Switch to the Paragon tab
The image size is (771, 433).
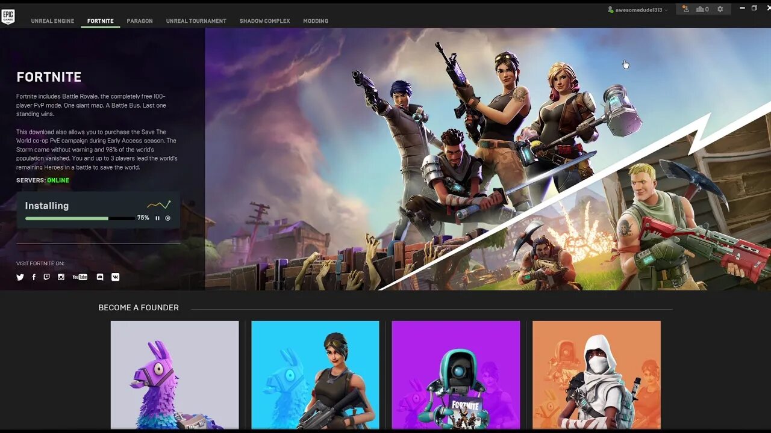coord(140,21)
